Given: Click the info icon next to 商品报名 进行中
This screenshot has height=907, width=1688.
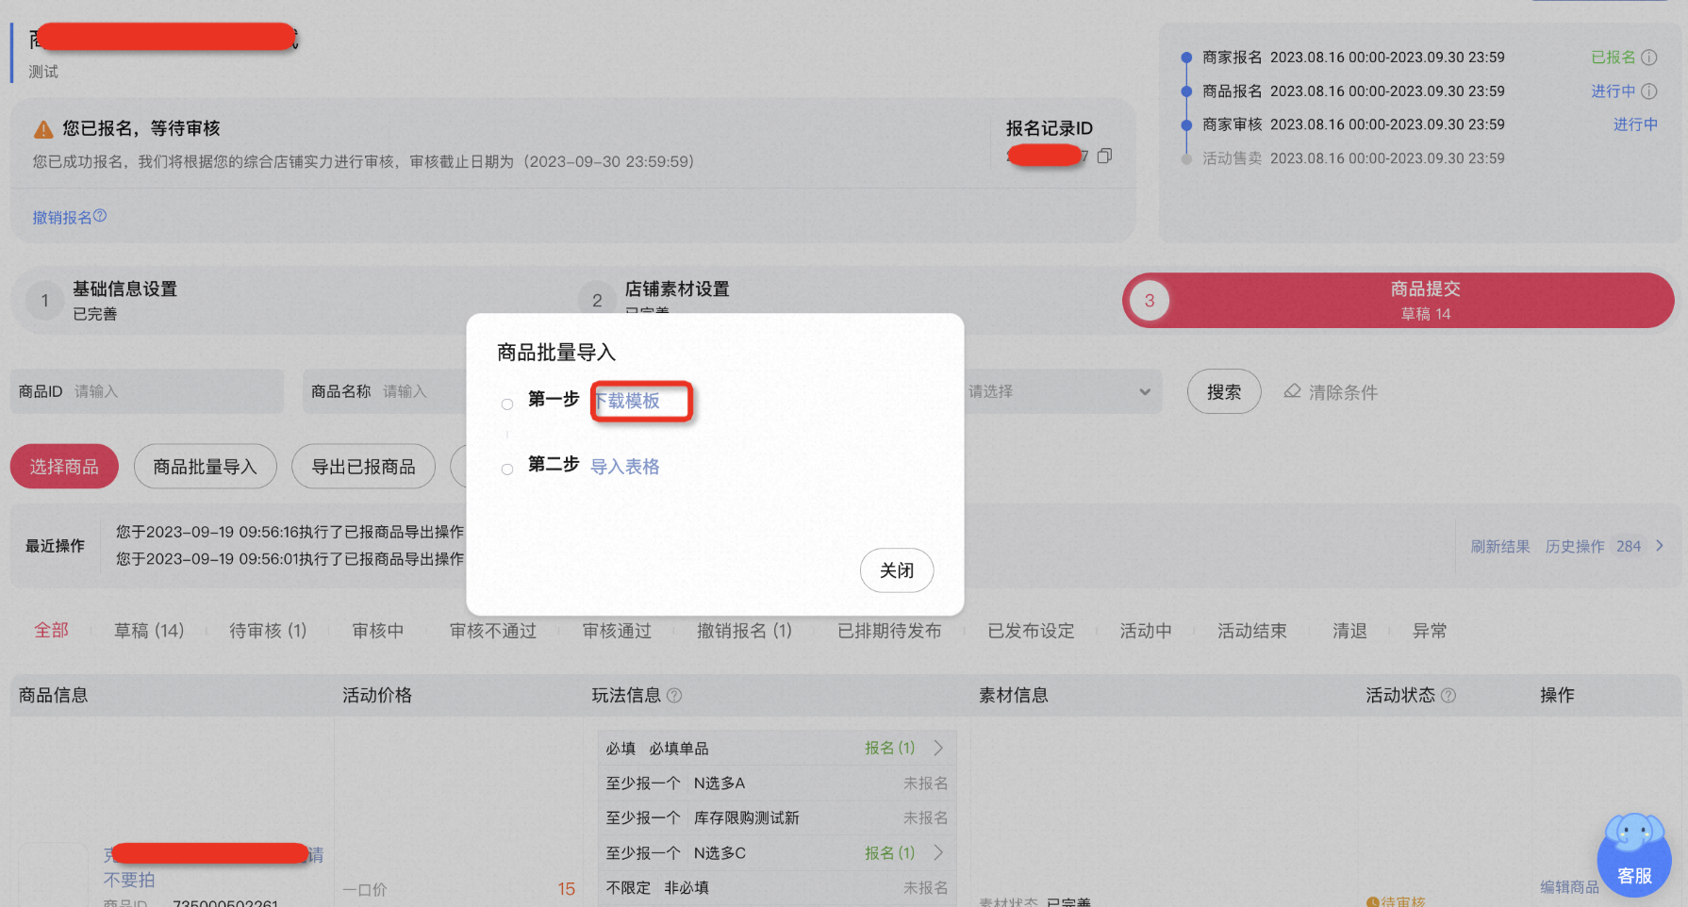Looking at the screenshot, I should coord(1649,91).
